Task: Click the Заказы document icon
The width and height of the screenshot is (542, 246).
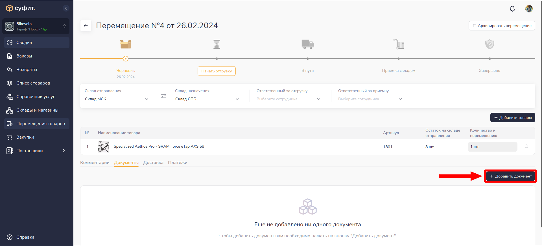Action: click(x=10, y=56)
